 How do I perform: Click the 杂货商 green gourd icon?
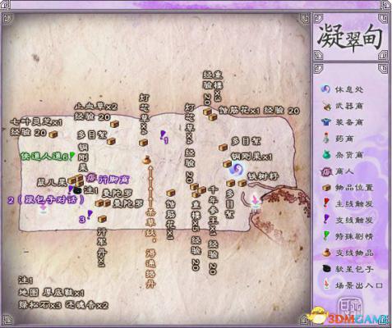pyautogui.click(x=325, y=155)
